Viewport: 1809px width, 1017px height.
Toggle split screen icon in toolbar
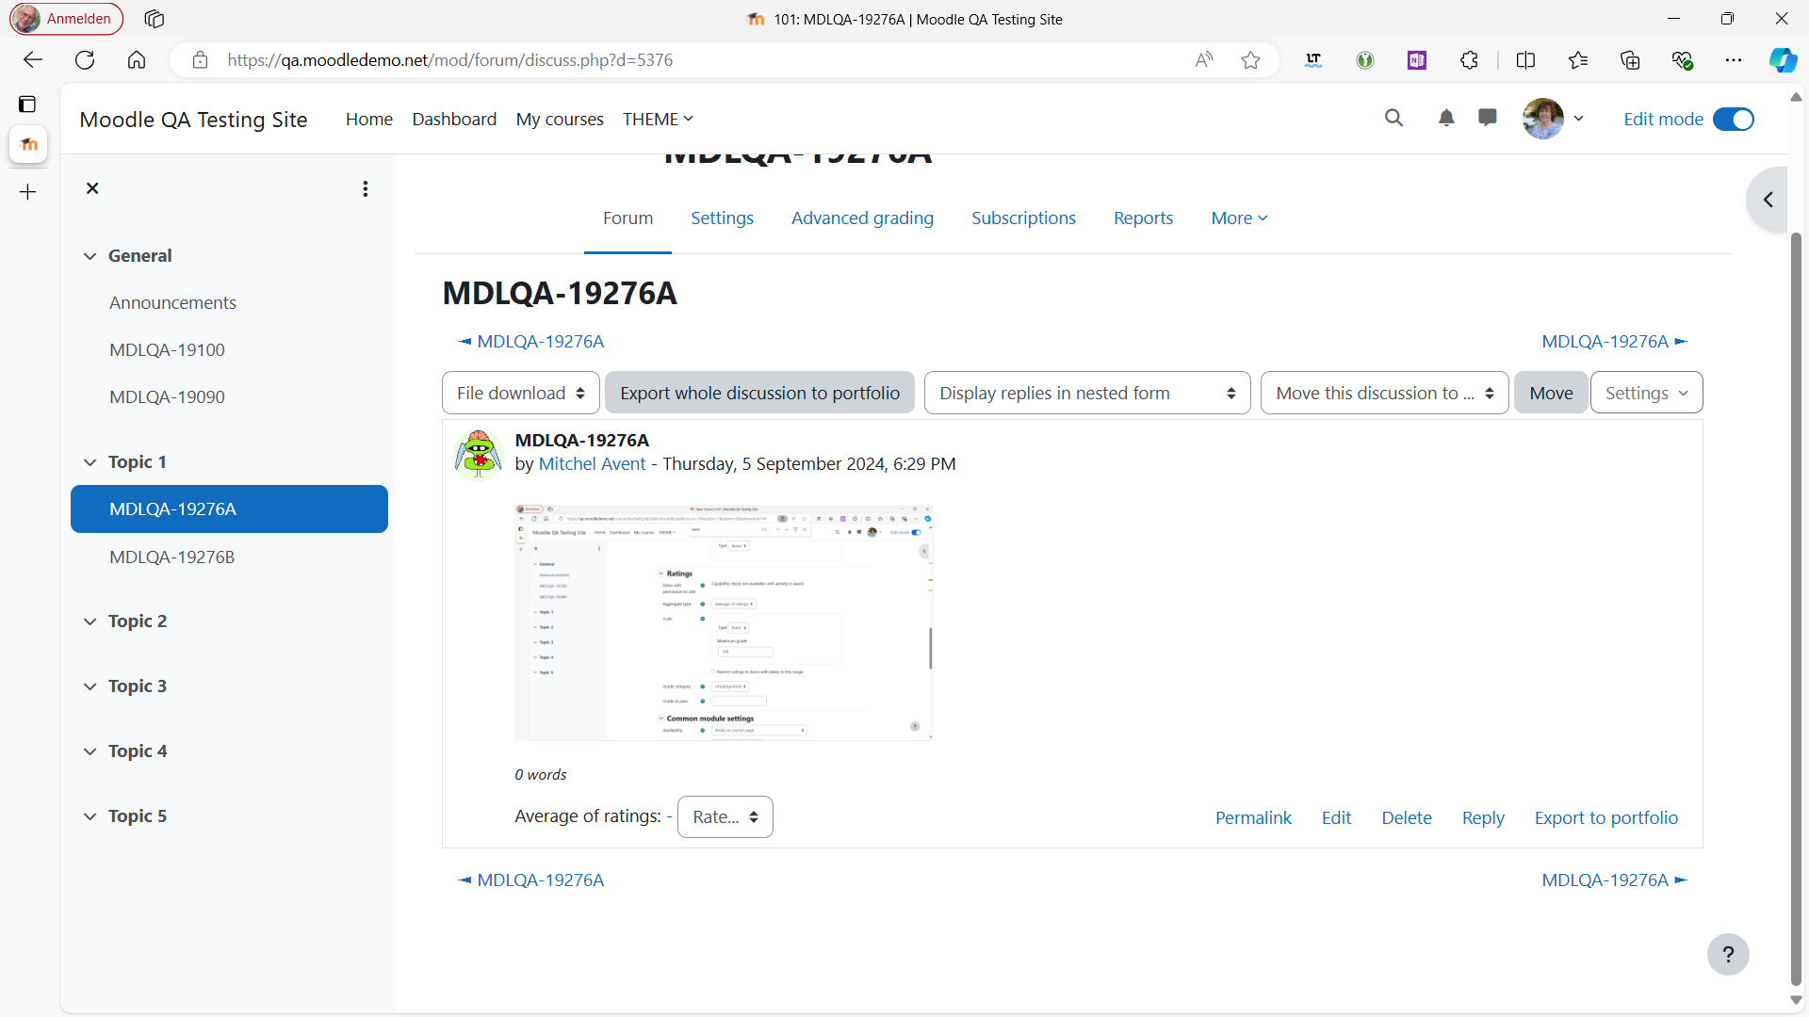coord(1525,60)
